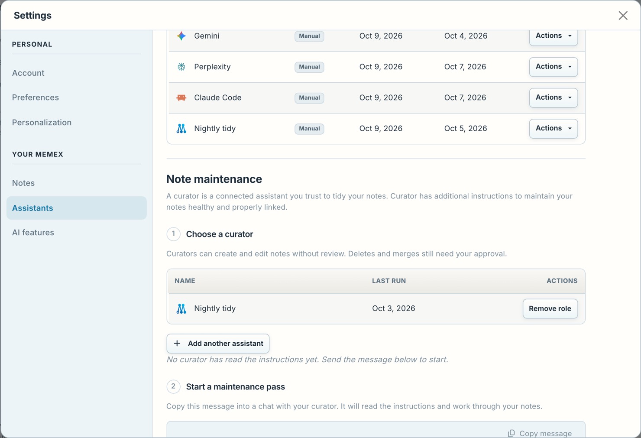Click the NAME column header
This screenshot has width=641, height=438.
(x=185, y=281)
